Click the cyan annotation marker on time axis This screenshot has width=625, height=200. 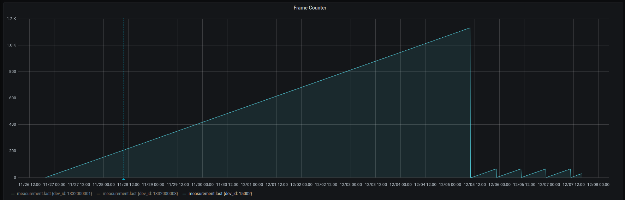(x=124, y=179)
